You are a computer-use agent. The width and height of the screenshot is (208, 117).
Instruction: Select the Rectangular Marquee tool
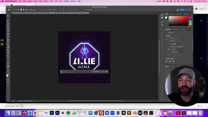click(x=8, y=18)
